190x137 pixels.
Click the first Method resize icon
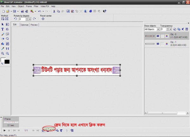(x=3, y=19)
